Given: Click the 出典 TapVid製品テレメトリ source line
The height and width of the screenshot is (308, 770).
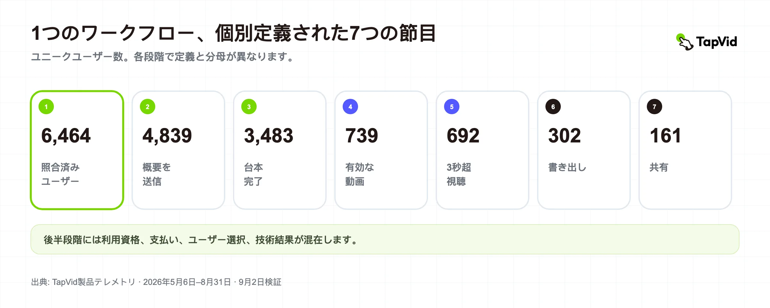Looking at the screenshot, I should (x=156, y=282).
